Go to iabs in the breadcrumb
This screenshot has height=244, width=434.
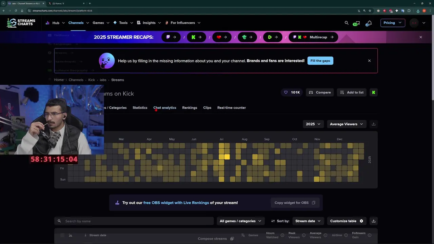tap(103, 80)
